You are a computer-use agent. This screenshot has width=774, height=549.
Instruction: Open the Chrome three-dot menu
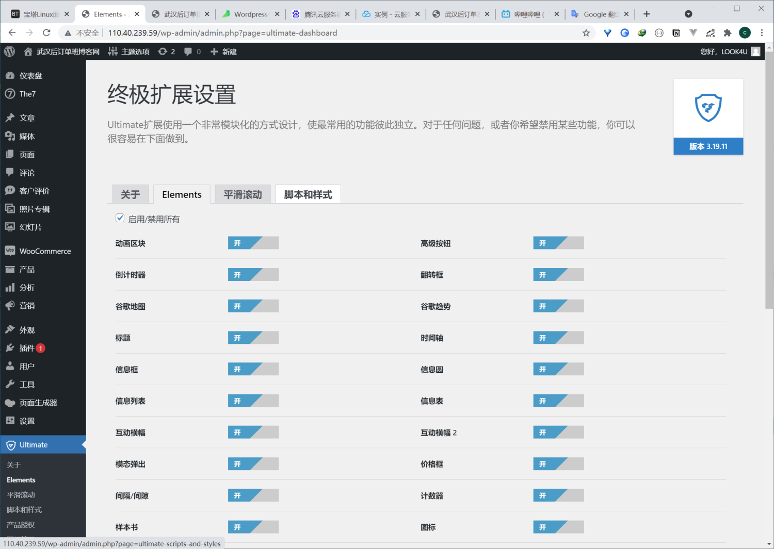[762, 32]
